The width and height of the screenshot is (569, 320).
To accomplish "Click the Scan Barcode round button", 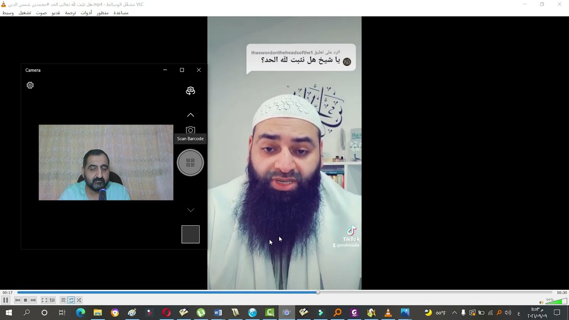I will point(190,163).
